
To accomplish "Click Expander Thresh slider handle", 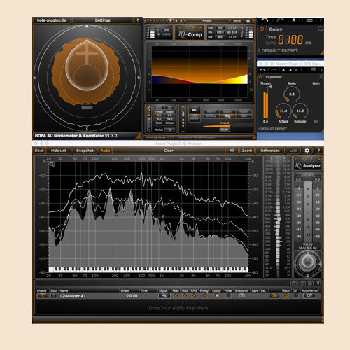I will click(x=270, y=87).
